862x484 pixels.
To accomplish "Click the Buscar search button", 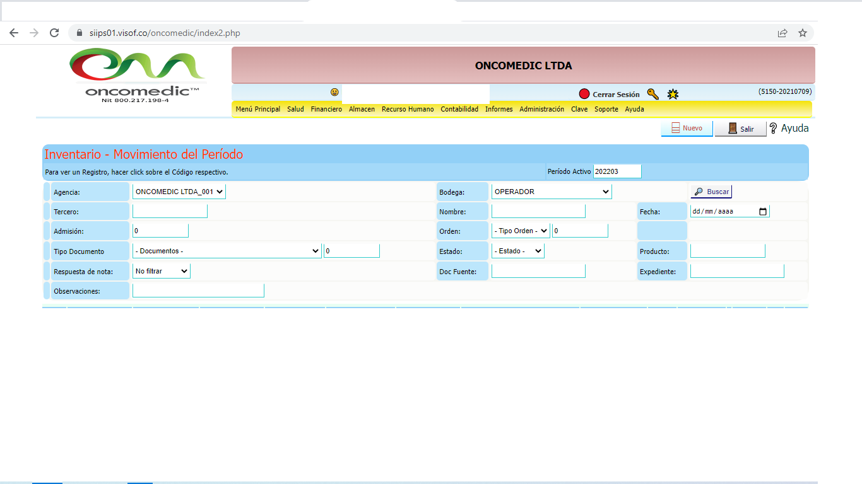I will [x=711, y=192].
